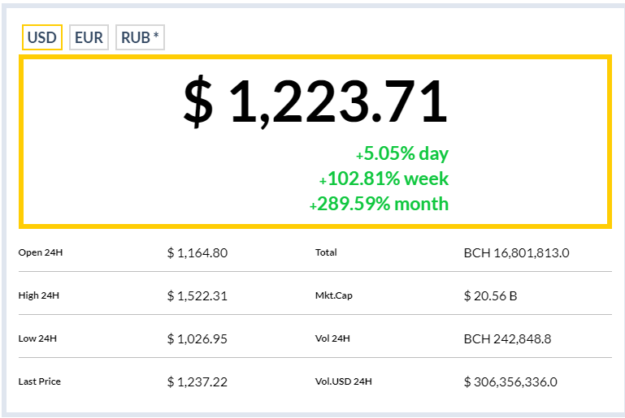Click the High 24H label
Viewport: 625px width, 418px height.
(x=39, y=295)
